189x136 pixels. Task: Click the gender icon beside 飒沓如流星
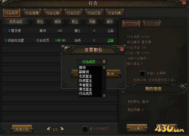[6, 40]
